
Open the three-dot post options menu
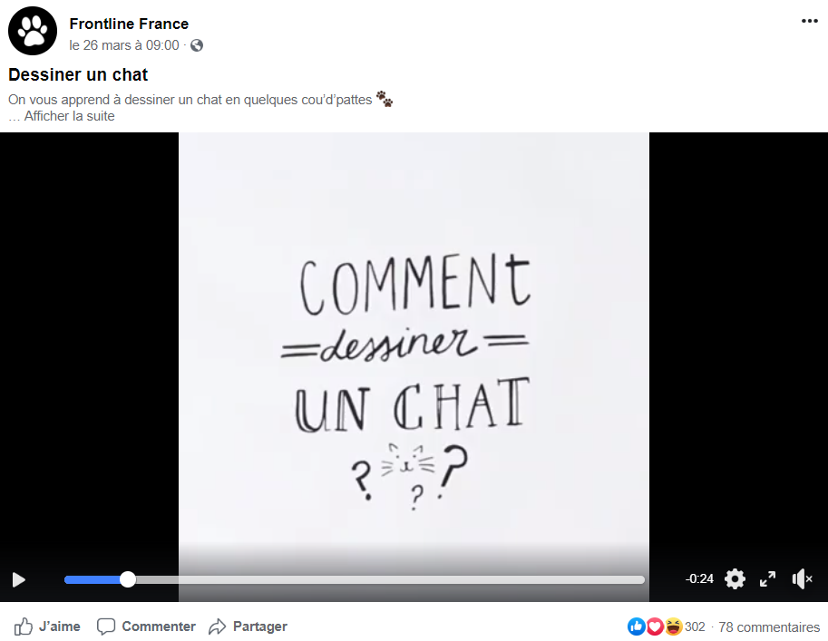809,21
